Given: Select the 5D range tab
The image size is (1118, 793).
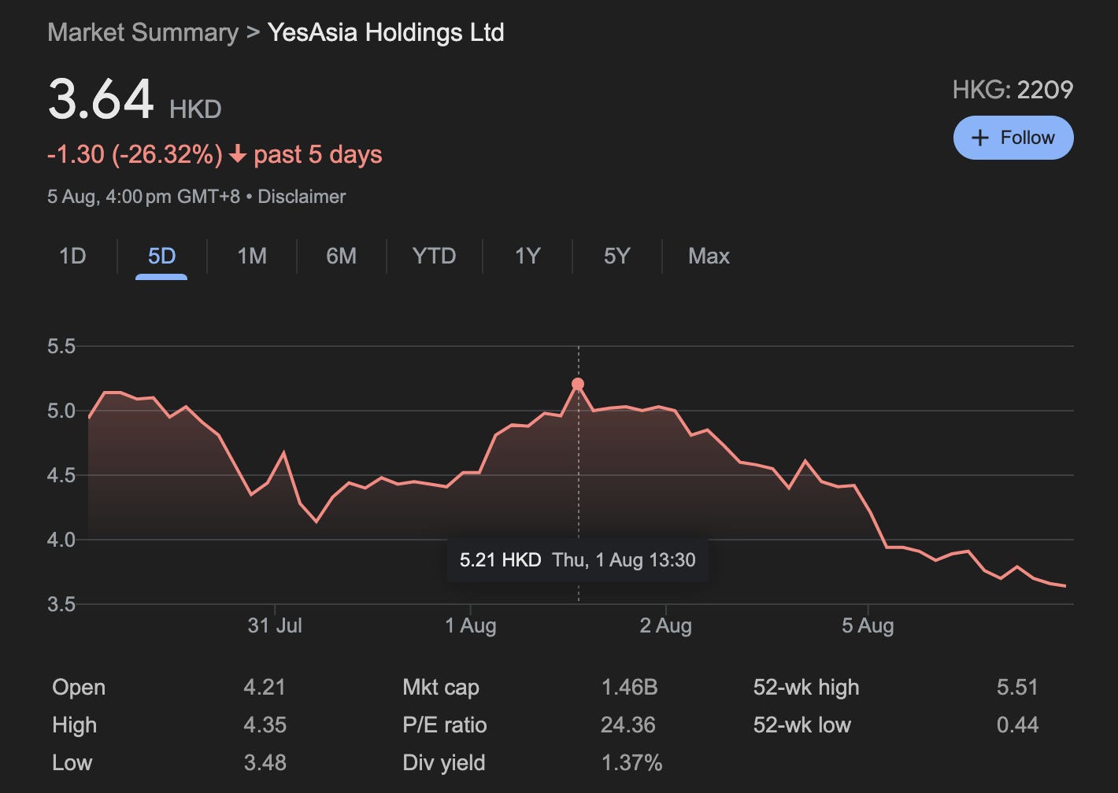Looking at the screenshot, I should (x=161, y=256).
